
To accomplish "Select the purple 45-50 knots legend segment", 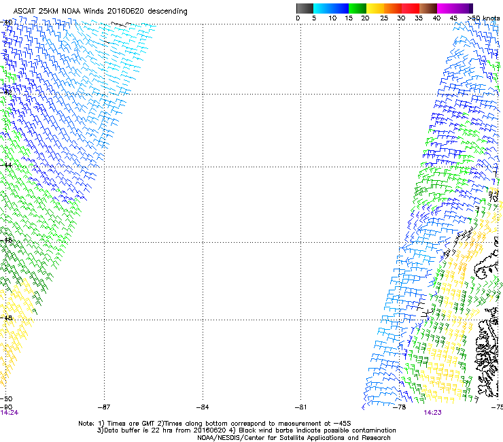I will 464,8.
